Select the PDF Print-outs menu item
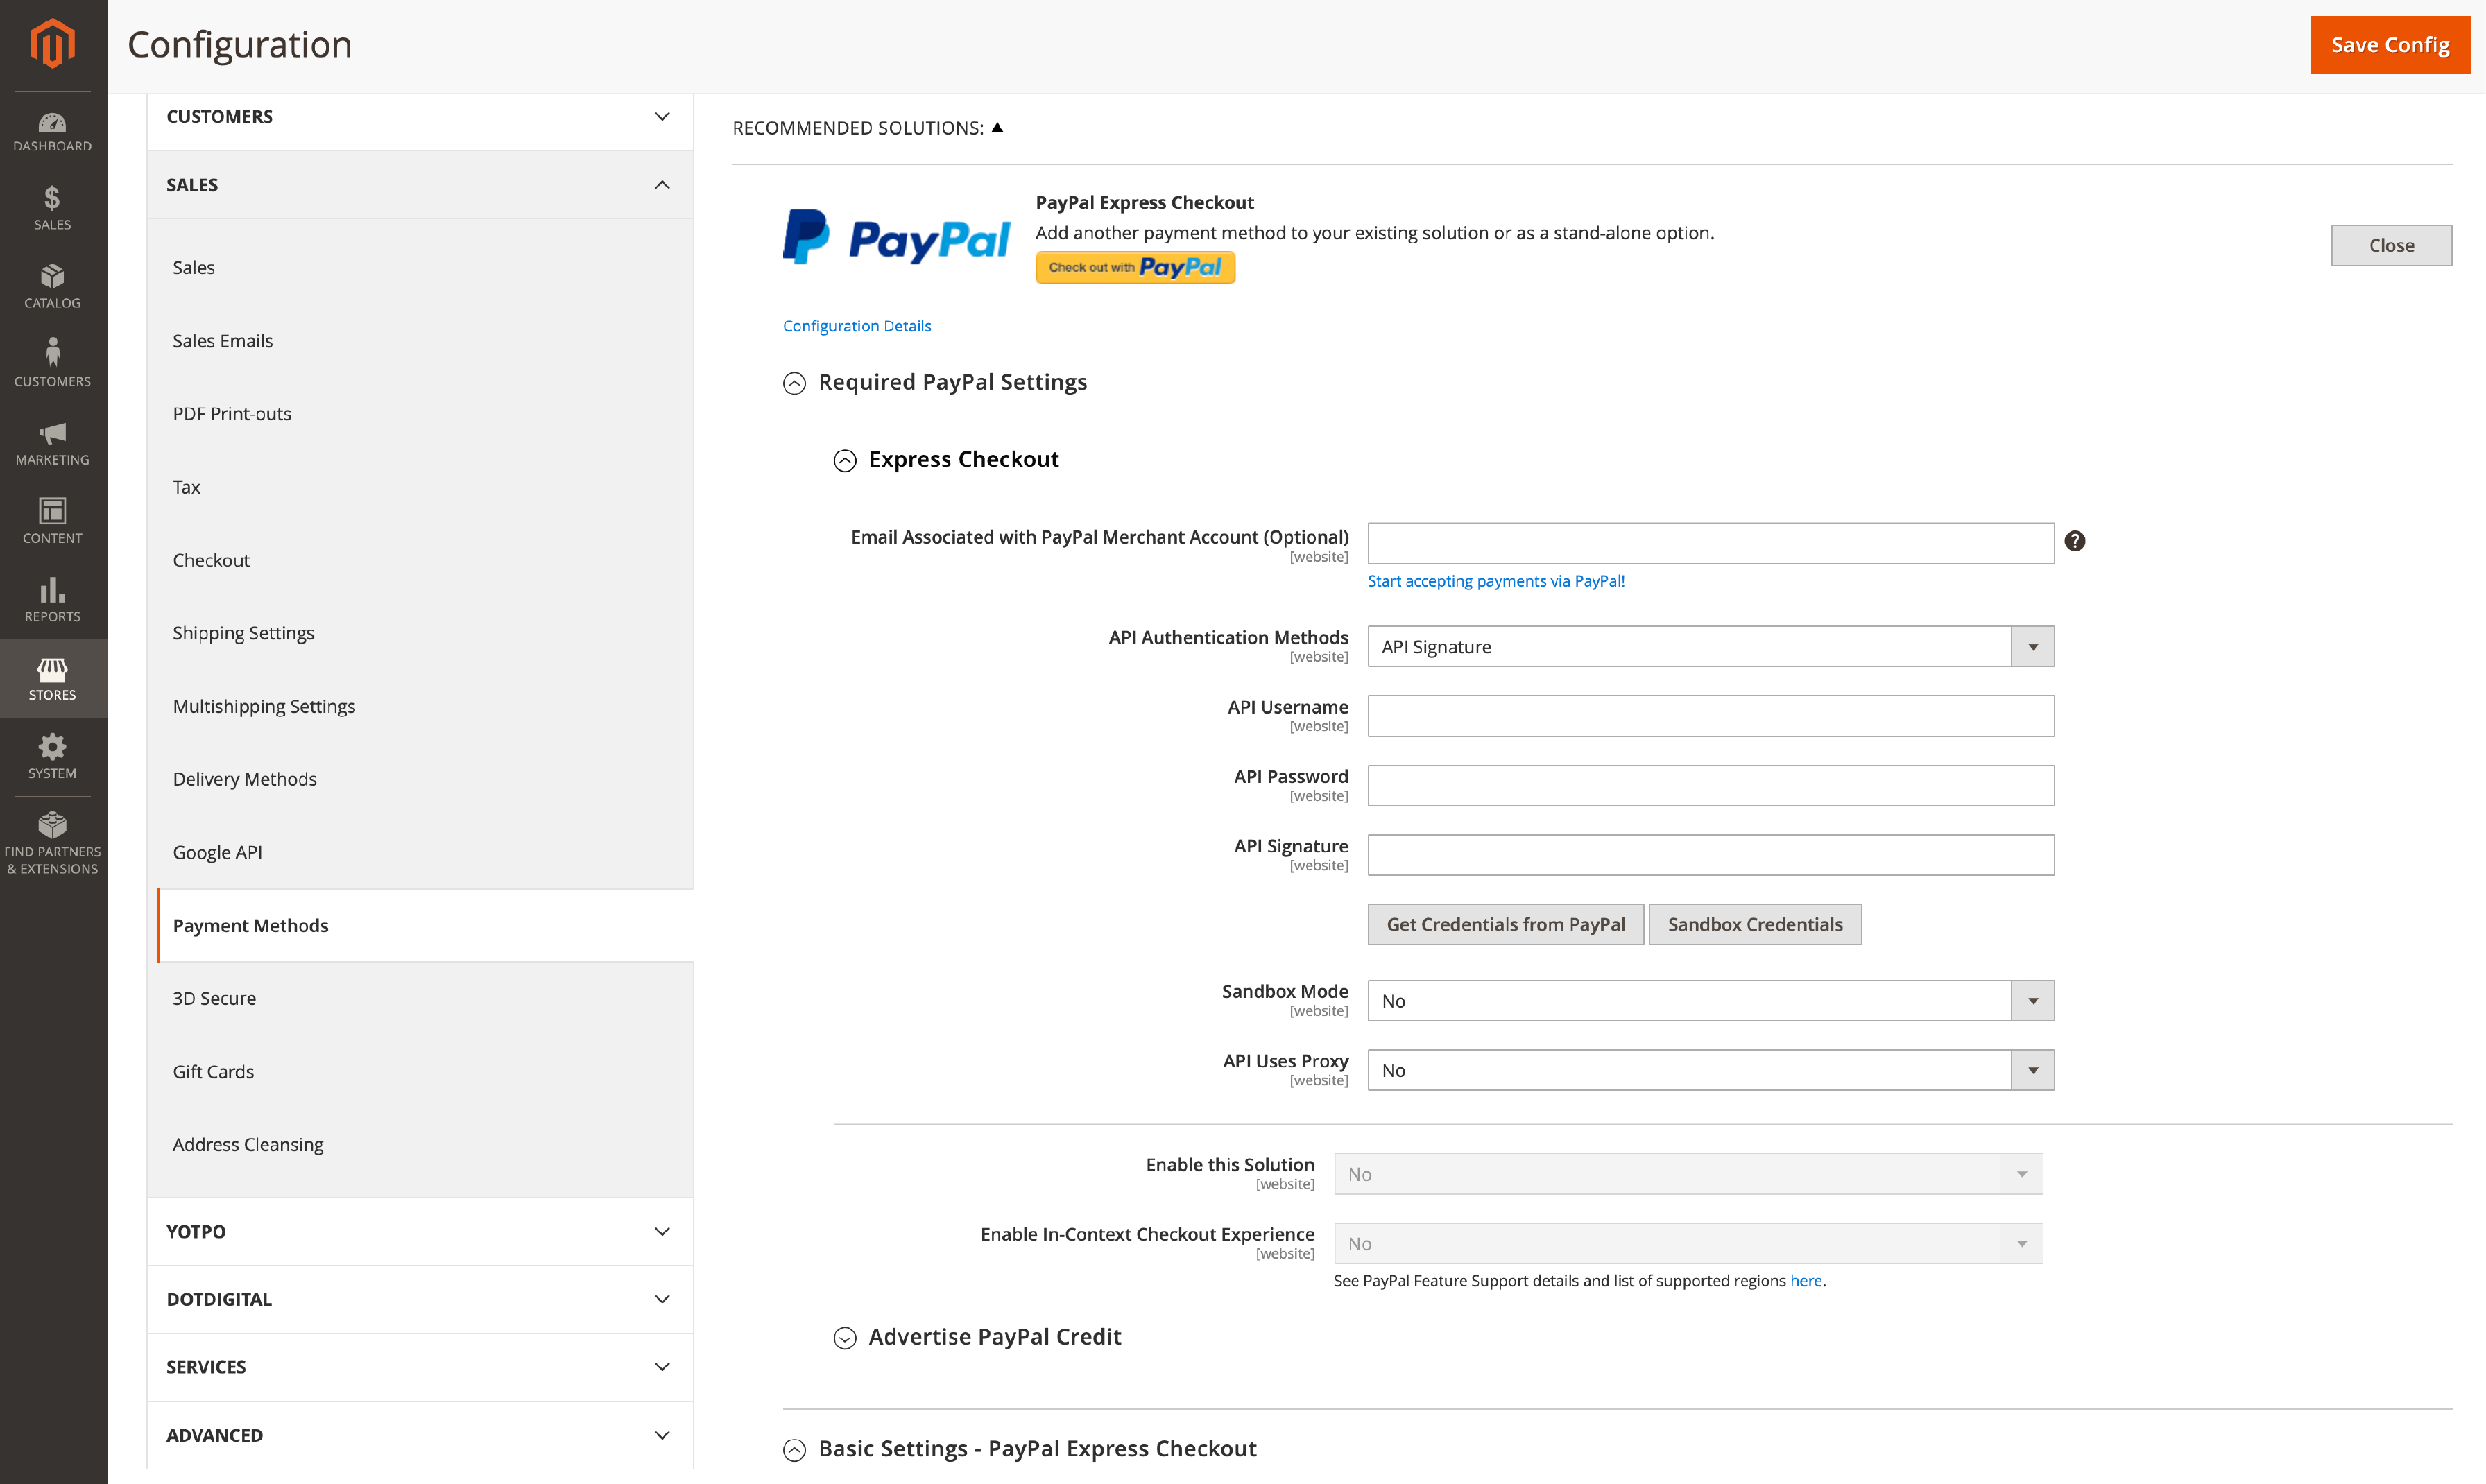Image resolution: width=2486 pixels, height=1484 pixels. pos(232,414)
